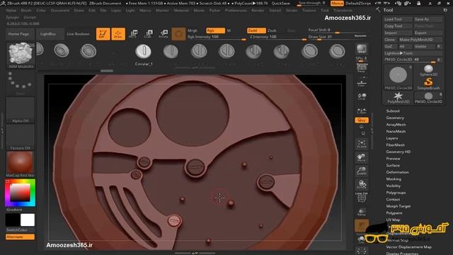Enable the Mrgb mode
Viewport: 453px width, 255px height.
(193, 30)
